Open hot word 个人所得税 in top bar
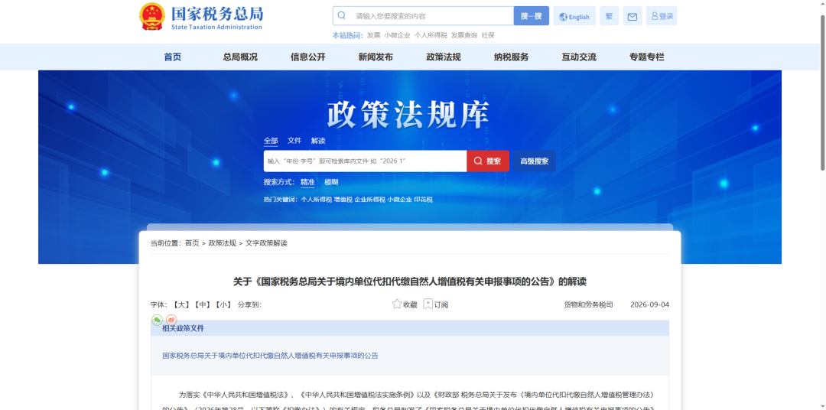This screenshot has height=410, width=826. (x=431, y=35)
